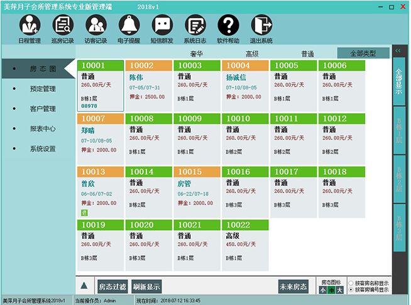This screenshot has height=305, width=411.
Task: Click 450.00元/天 price on room 10022
Action: click(241, 244)
